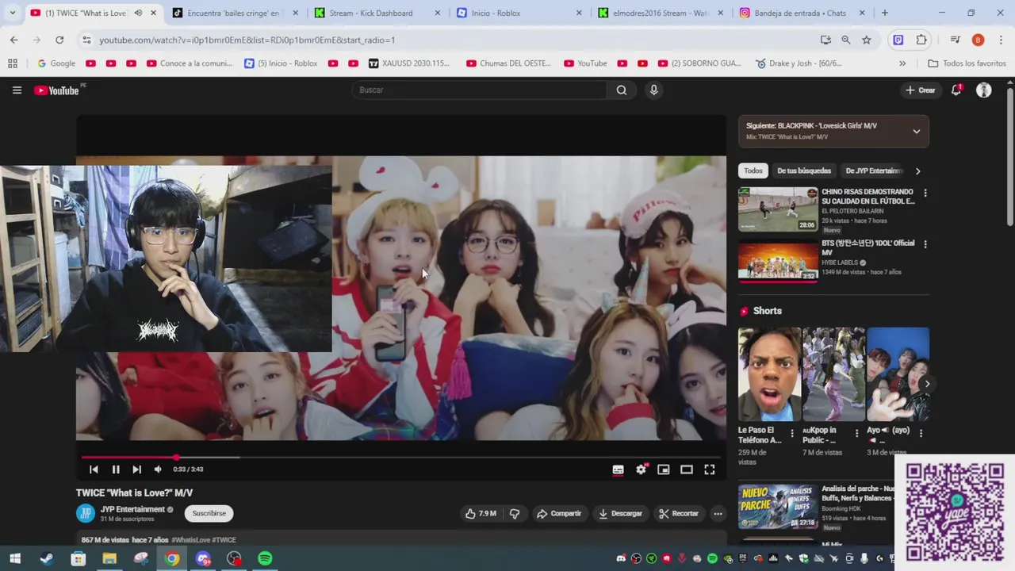The height and width of the screenshot is (571, 1015).
Task: Click the Suscribirse button
Action: (x=209, y=514)
